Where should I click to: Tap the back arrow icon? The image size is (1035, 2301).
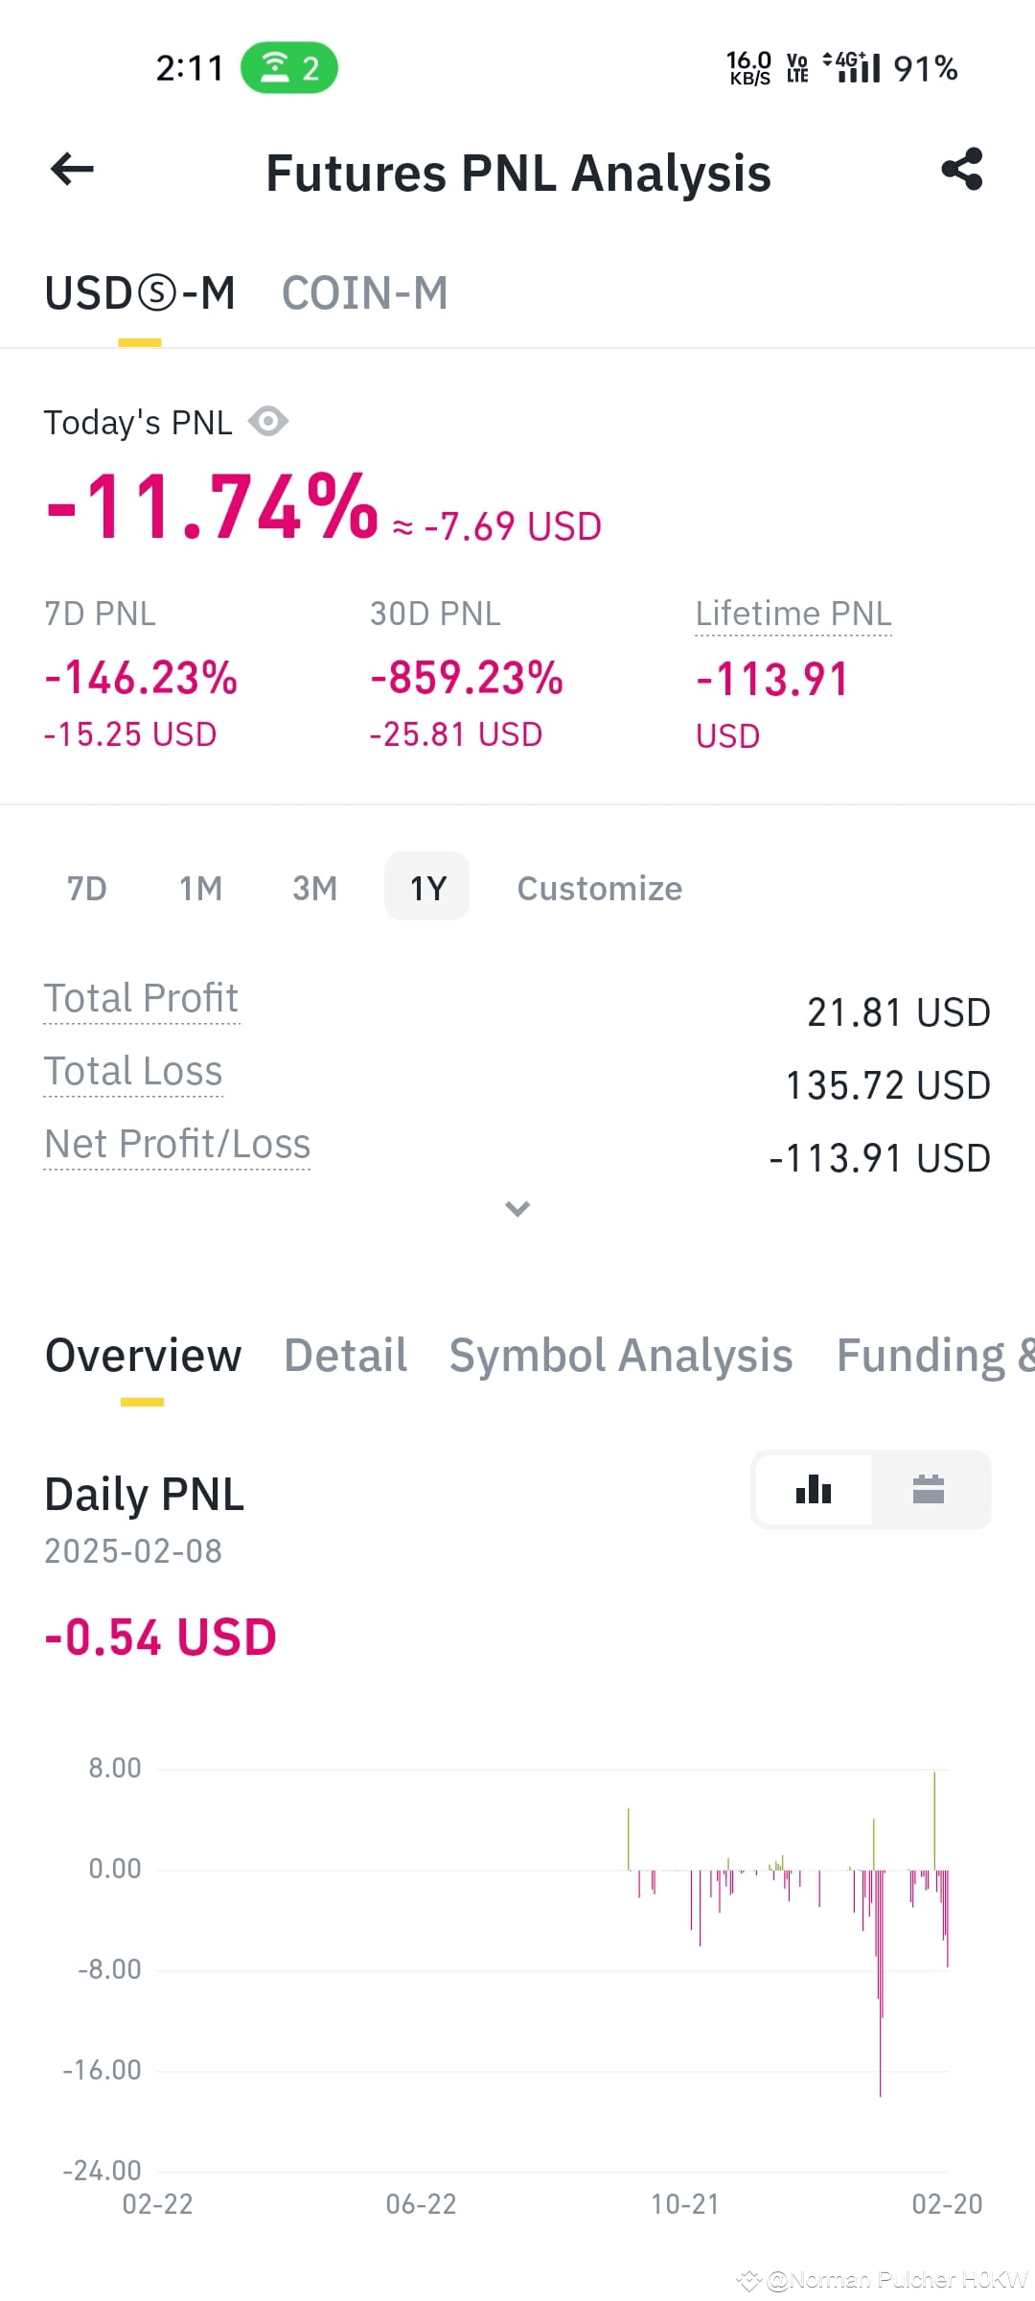coord(72,170)
